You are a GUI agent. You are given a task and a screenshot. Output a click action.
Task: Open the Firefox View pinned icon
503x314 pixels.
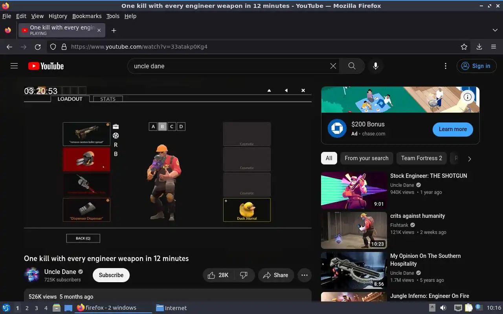point(8,30)
